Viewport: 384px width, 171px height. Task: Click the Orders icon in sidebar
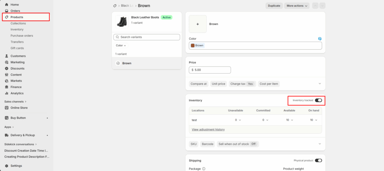click(x=6, y=11)
